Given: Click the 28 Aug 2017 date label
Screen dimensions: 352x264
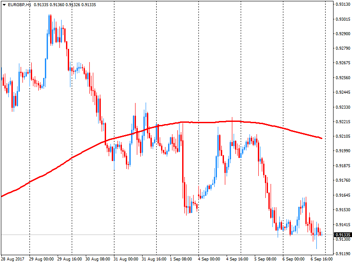Looking at the screenshot, I should [13, 259].
